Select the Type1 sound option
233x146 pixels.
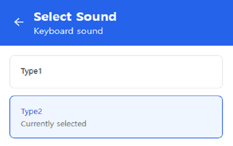tap(116, 72)
